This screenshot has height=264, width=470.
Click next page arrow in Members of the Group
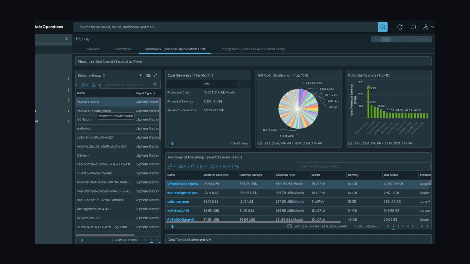coord(428,226)
